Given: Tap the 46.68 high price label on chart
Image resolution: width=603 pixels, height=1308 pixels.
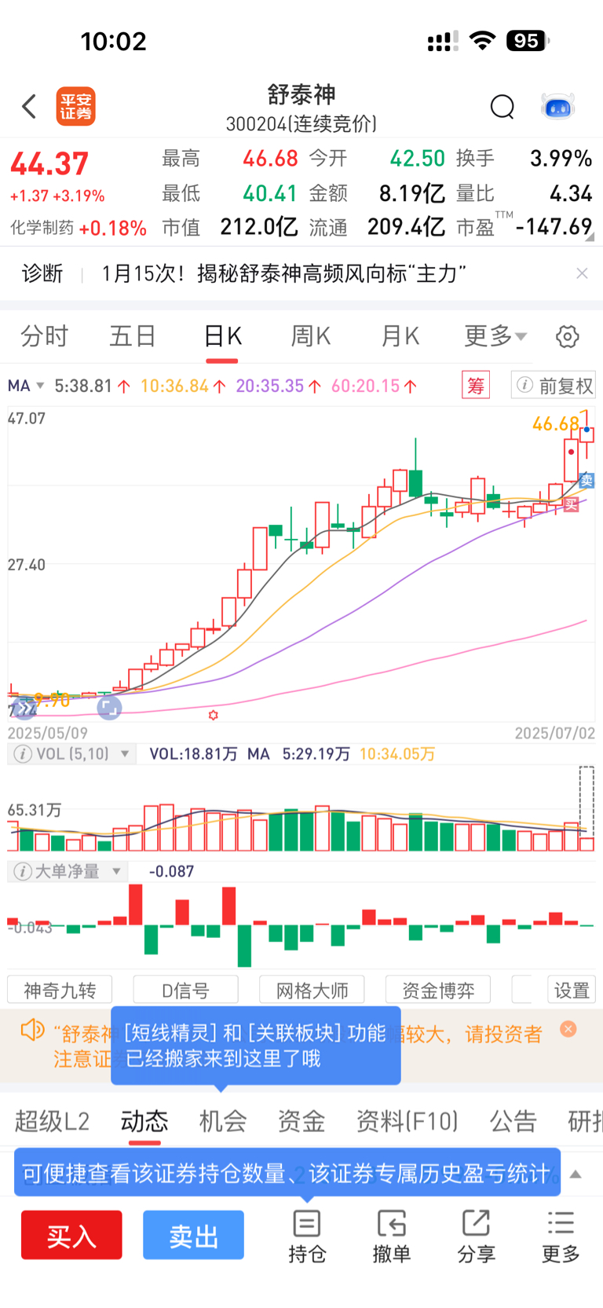Looking at the screenshot, I should (x=555, y=424).
